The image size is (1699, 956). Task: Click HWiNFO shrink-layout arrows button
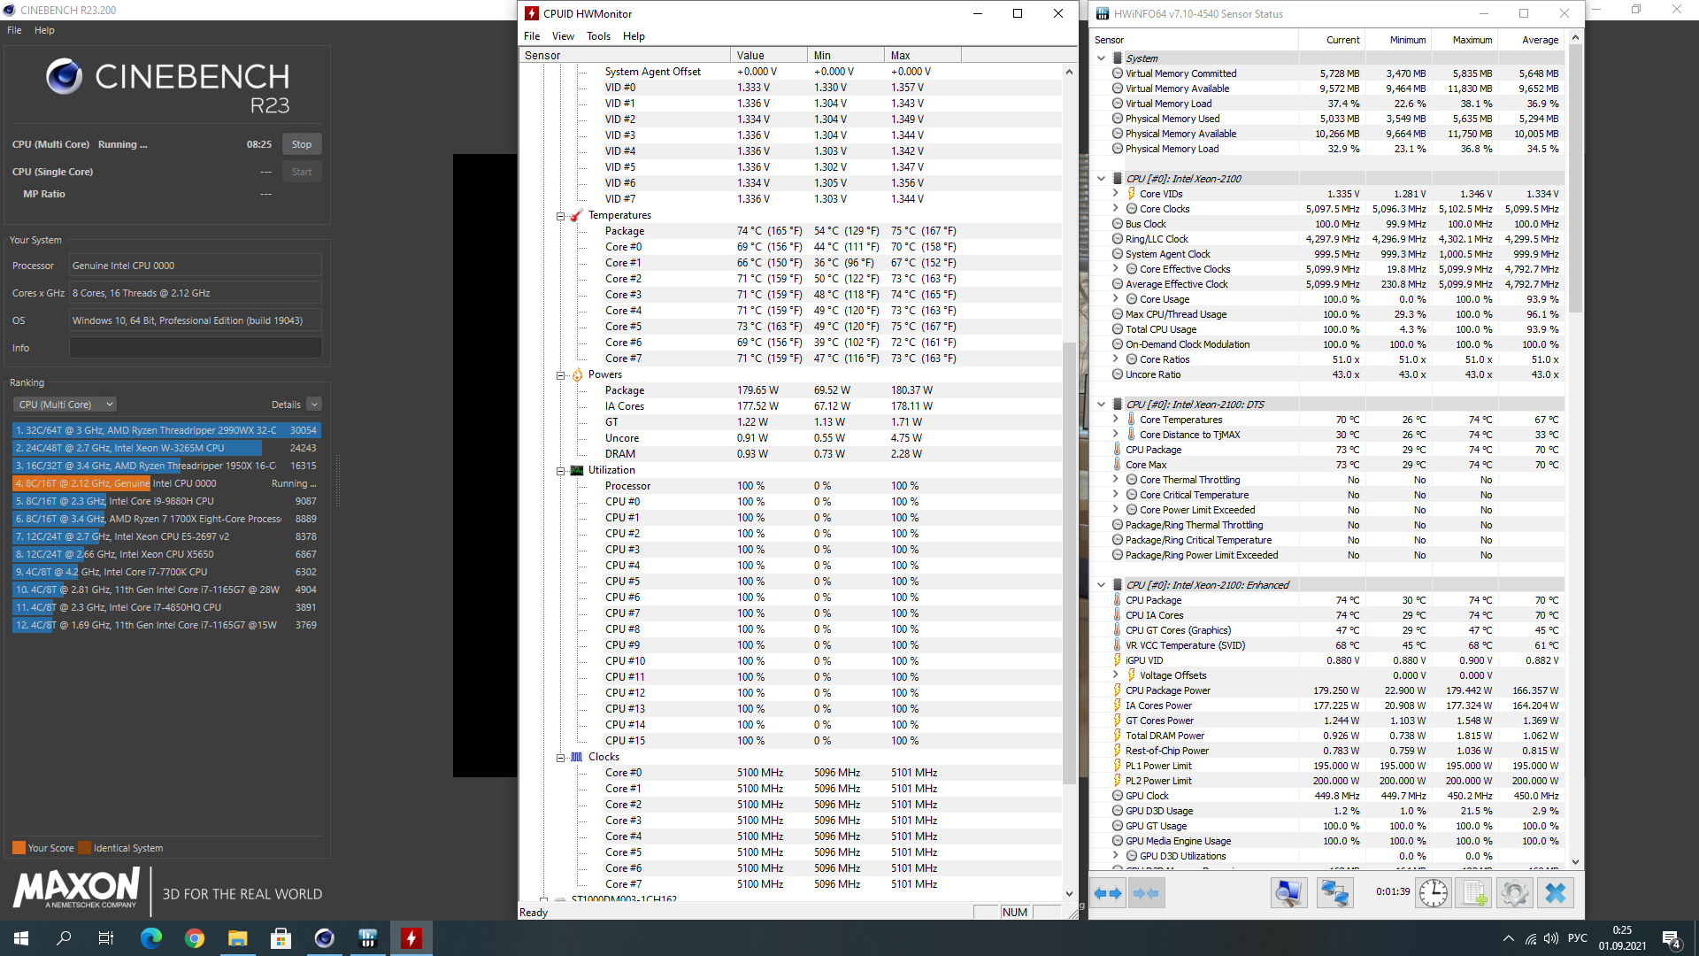click(x=1146, y=893)
